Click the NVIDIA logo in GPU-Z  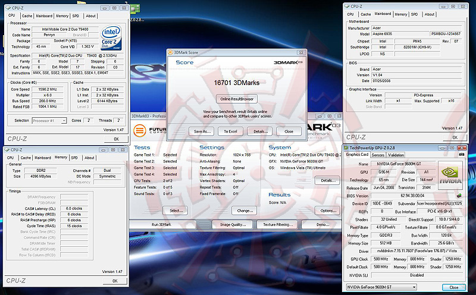pos(450,175)
